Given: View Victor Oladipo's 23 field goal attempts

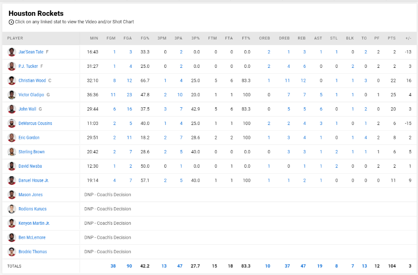Looking at the screenshot, I should click(x=129, y=95).
